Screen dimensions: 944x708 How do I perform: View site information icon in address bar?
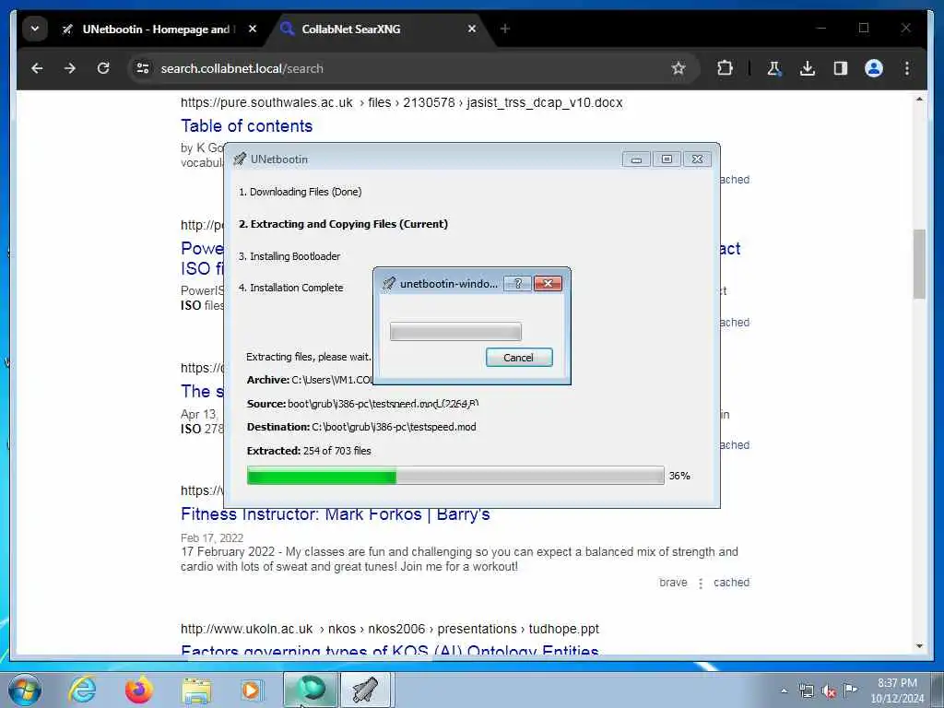[143, 68]
